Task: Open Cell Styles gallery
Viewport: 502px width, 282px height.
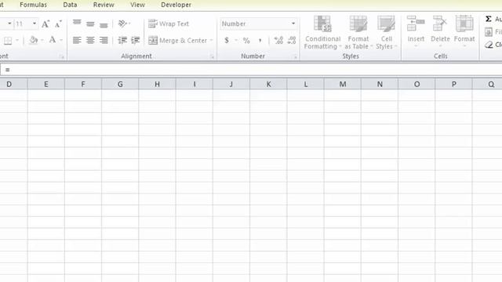Action: click(386, 33)
